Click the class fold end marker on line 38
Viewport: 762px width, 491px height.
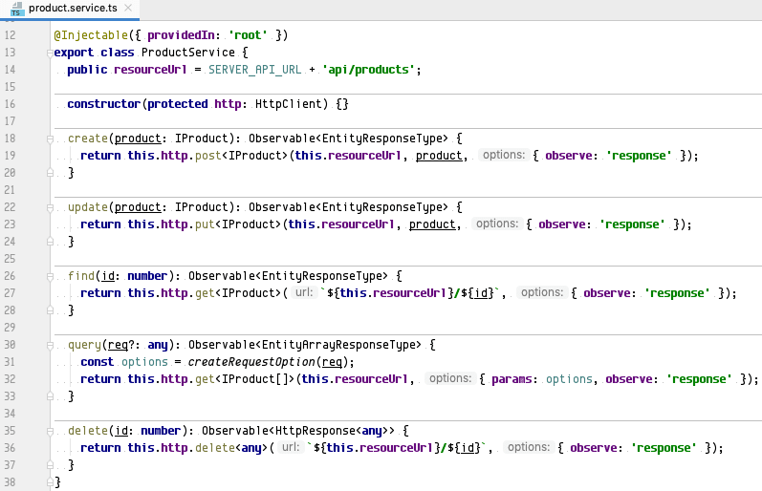click(50, 482)
